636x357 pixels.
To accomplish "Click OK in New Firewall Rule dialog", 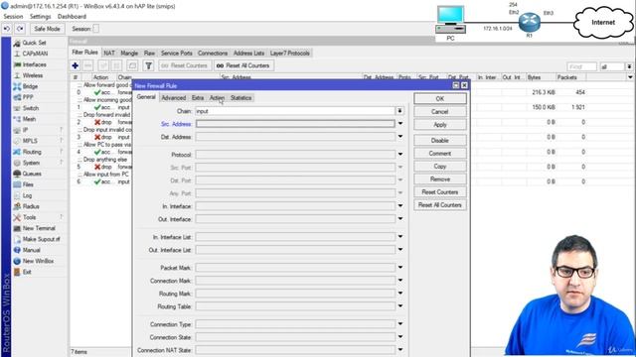I will coord(439,99).
